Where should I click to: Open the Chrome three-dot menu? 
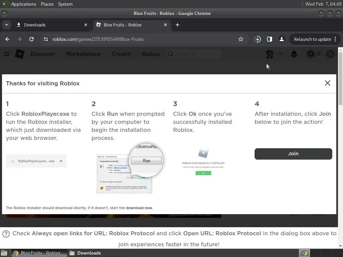[335, 39]
